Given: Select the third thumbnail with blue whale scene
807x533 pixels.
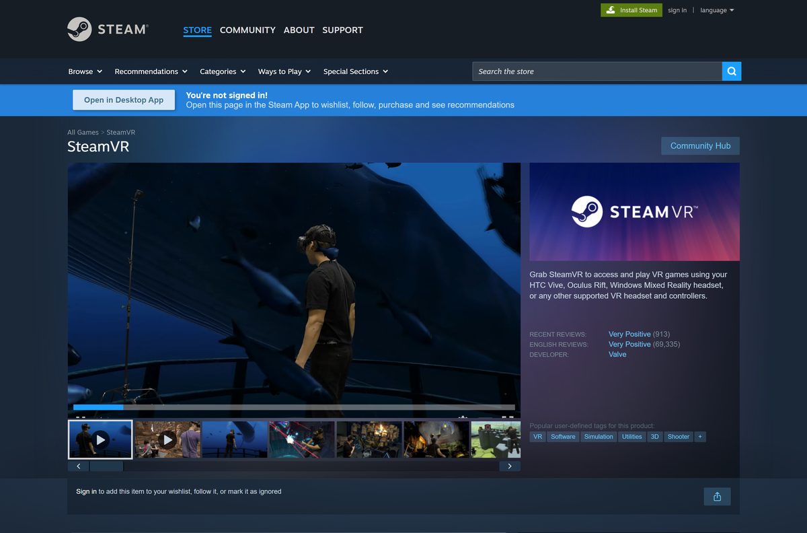Looking at the screenshot, I should (x=235, y=439).
